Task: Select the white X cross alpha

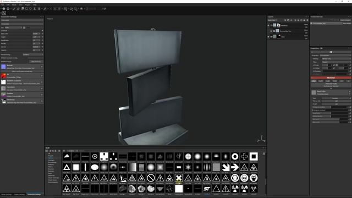Action: click(x=179, y=178)
